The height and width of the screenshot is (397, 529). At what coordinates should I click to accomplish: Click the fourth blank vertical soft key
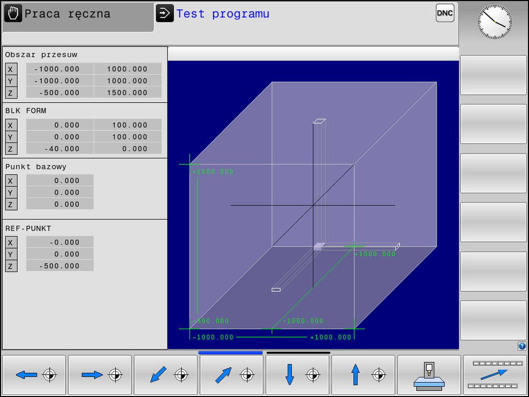click(x=493, y=222)
